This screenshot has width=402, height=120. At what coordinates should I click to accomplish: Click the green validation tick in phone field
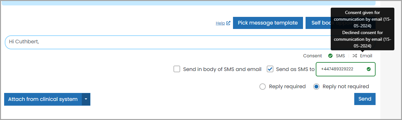(x=369, y=69)
